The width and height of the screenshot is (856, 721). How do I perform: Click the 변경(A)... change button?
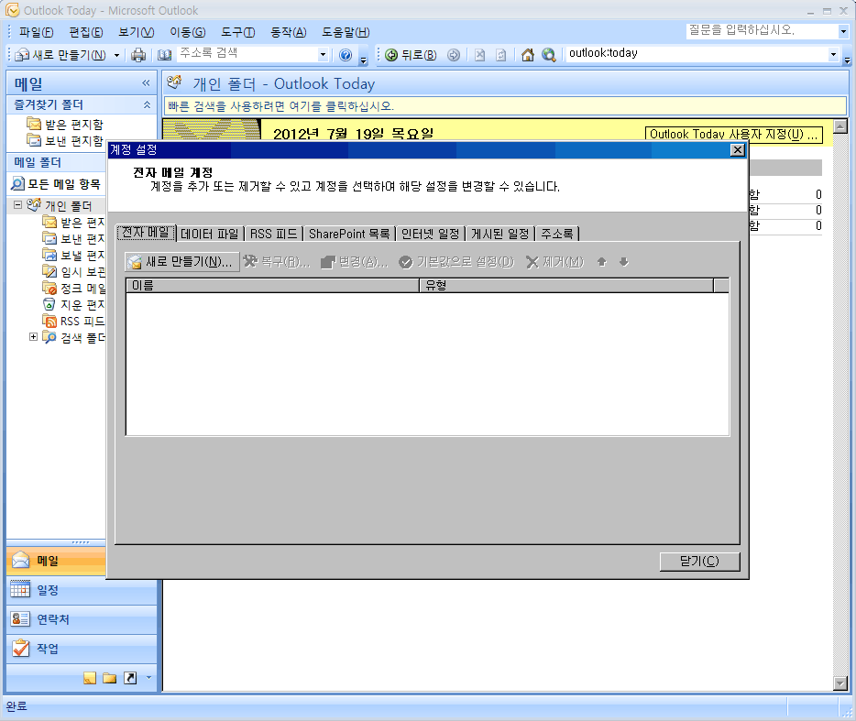[355, 262]
